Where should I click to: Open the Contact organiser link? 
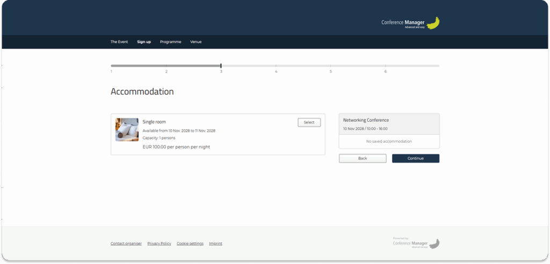(126, 244)
